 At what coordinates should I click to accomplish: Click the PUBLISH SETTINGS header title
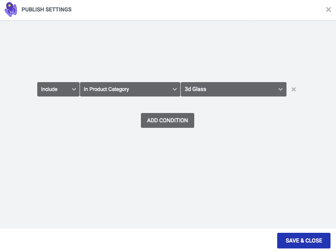pyautogui.click(x=47, y=9)
